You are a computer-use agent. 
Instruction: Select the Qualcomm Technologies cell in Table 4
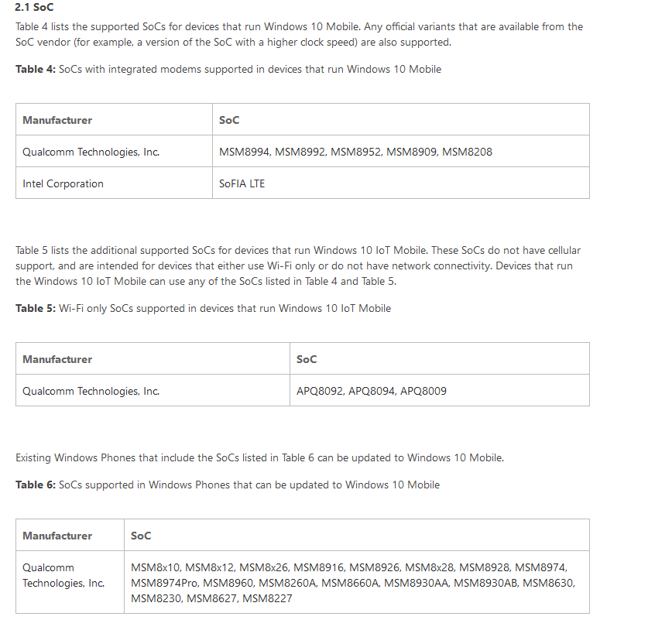tap(114, 151)
